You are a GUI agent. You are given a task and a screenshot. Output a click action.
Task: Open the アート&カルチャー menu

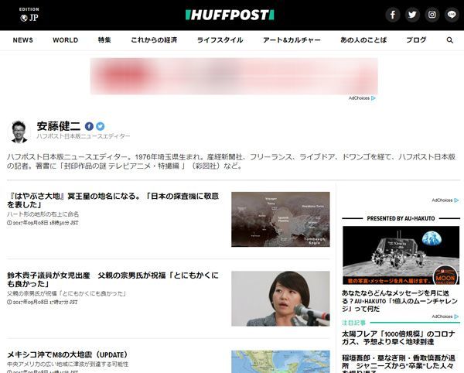click(x=292, y=40)
